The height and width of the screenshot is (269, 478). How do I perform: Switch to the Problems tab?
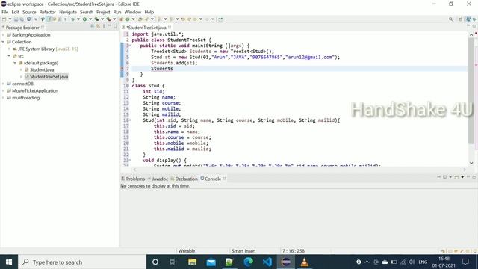(133, 179)
